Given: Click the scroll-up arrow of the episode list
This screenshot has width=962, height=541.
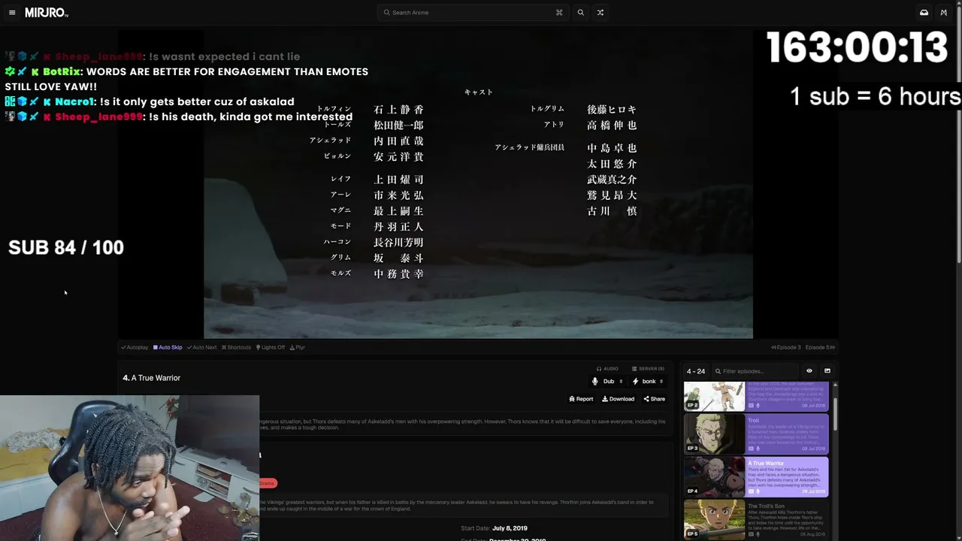Looking at the screenshot, I should (835, 385).
